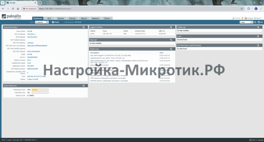The image size is (264, 142).
Task: Refresh the Locks widget
Action: pyautogui.click(x=258, y=36)
